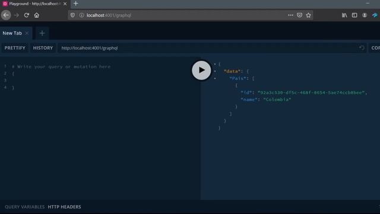
Task: Minimize the browser window
Action: pyautogui.click(x=368, y=4)
